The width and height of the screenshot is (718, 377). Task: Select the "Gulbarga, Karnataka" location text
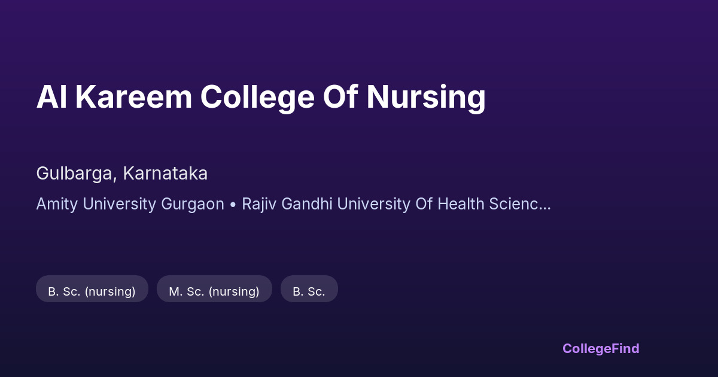coord(122,174)
